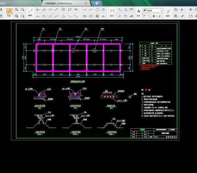The width and height of the screenshot is (197, 173).
Task: Open the text size 35 dropdown
Action: (x=146, y=16)
